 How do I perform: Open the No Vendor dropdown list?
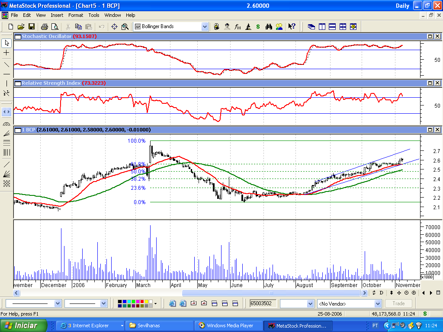coord(378,304)
